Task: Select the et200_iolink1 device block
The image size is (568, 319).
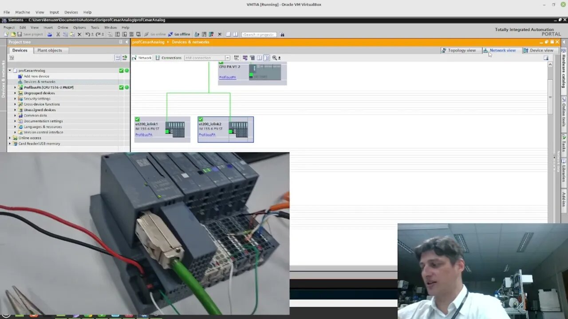Action: click(x=162, y=129)
